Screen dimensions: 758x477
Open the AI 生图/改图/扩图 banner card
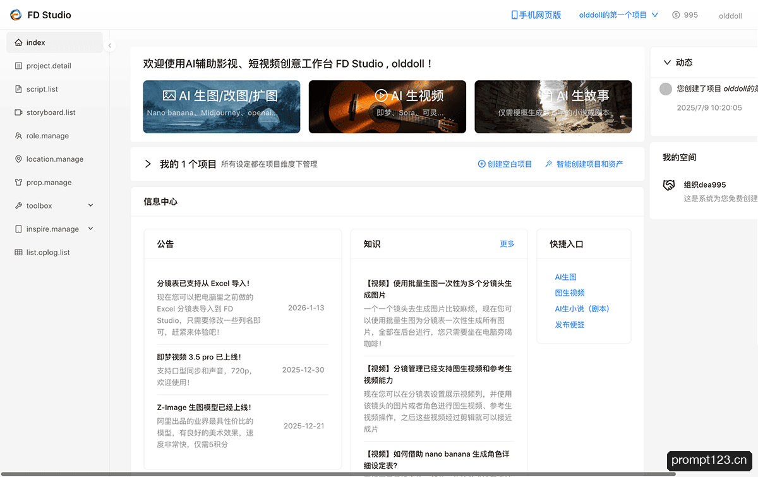222,107
